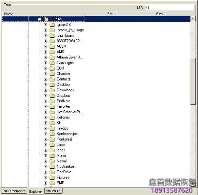
Task: Click the EndNote folder icon
Action: coord(52,101)
